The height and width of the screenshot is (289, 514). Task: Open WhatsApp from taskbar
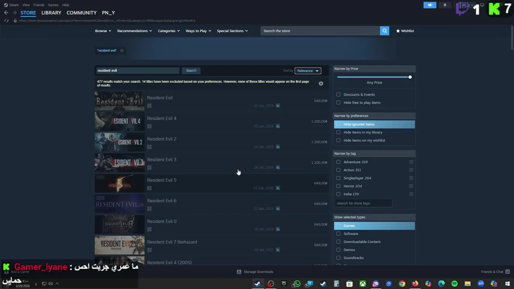point(297,284)
